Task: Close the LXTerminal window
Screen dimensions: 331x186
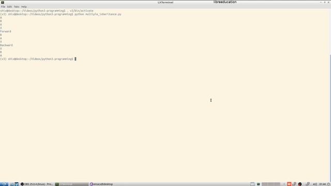Action: click(328, 2)
